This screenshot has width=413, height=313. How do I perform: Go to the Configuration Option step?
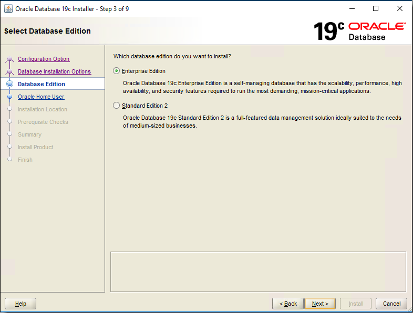[44, 59]
